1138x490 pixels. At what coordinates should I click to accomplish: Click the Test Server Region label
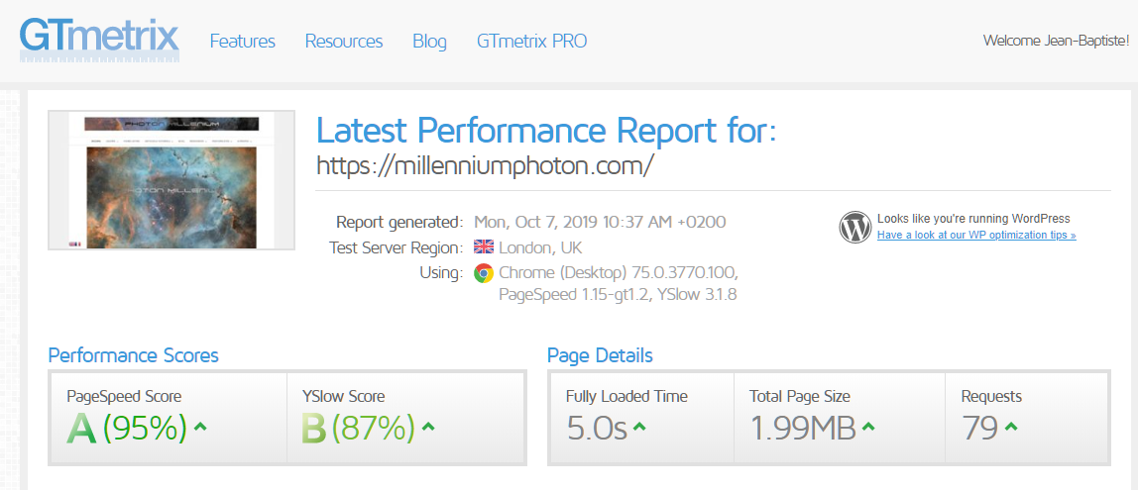tap(396, 247)
